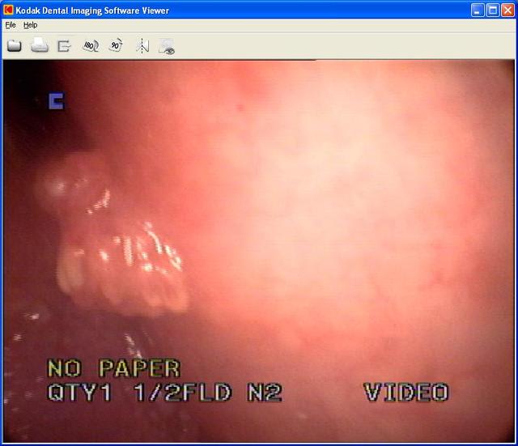Rotate the image 180 degrees

[91, 46]
